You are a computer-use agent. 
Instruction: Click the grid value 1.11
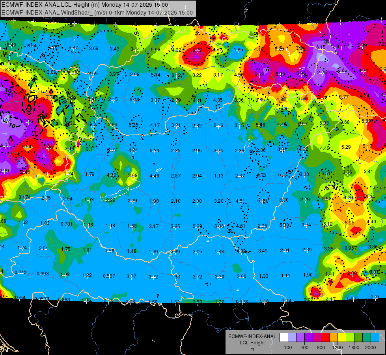pyautogui.click(x=285, y=276)
